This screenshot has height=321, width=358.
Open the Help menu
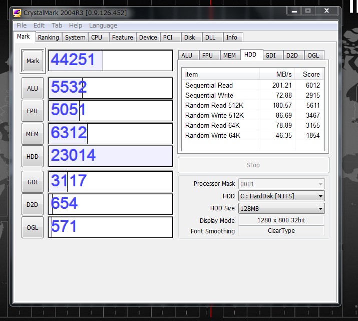(x=76, y=26)
